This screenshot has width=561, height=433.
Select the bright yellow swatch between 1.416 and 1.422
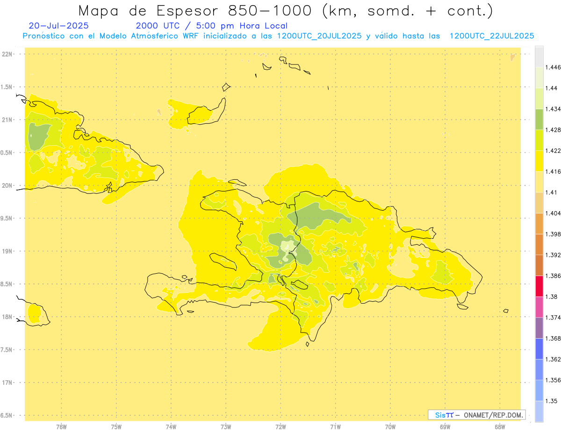click(x=539, y=161)
